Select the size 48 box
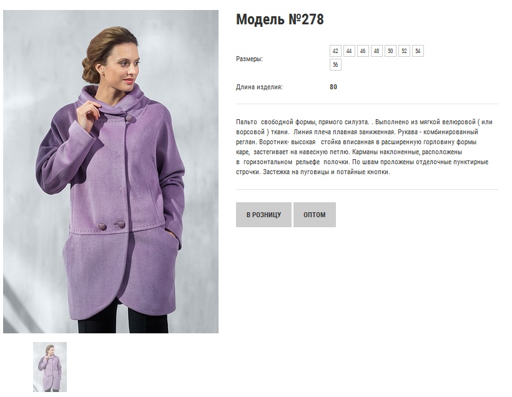The height and width of the screenshot is (397, 512). [x=377, y=51]
